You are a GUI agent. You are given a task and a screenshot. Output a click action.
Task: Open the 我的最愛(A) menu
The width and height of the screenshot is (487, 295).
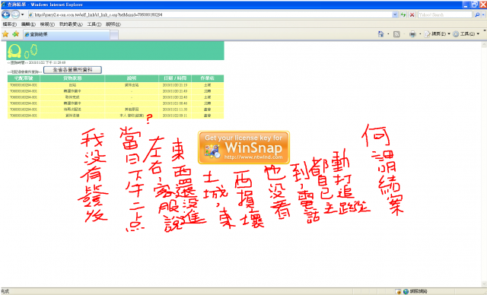coord(71,24)
